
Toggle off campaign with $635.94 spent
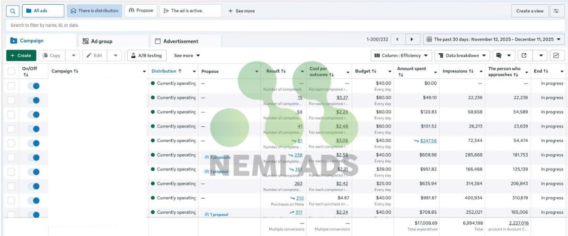coord(34,186)
